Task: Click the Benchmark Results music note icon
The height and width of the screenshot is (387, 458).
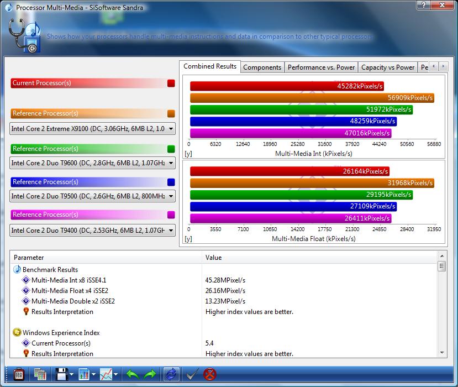Action: [x=17, y=269]
